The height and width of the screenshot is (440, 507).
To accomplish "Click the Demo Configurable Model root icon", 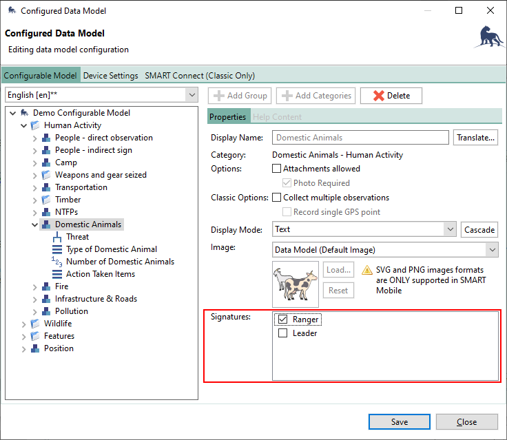I will coord(24,113).
